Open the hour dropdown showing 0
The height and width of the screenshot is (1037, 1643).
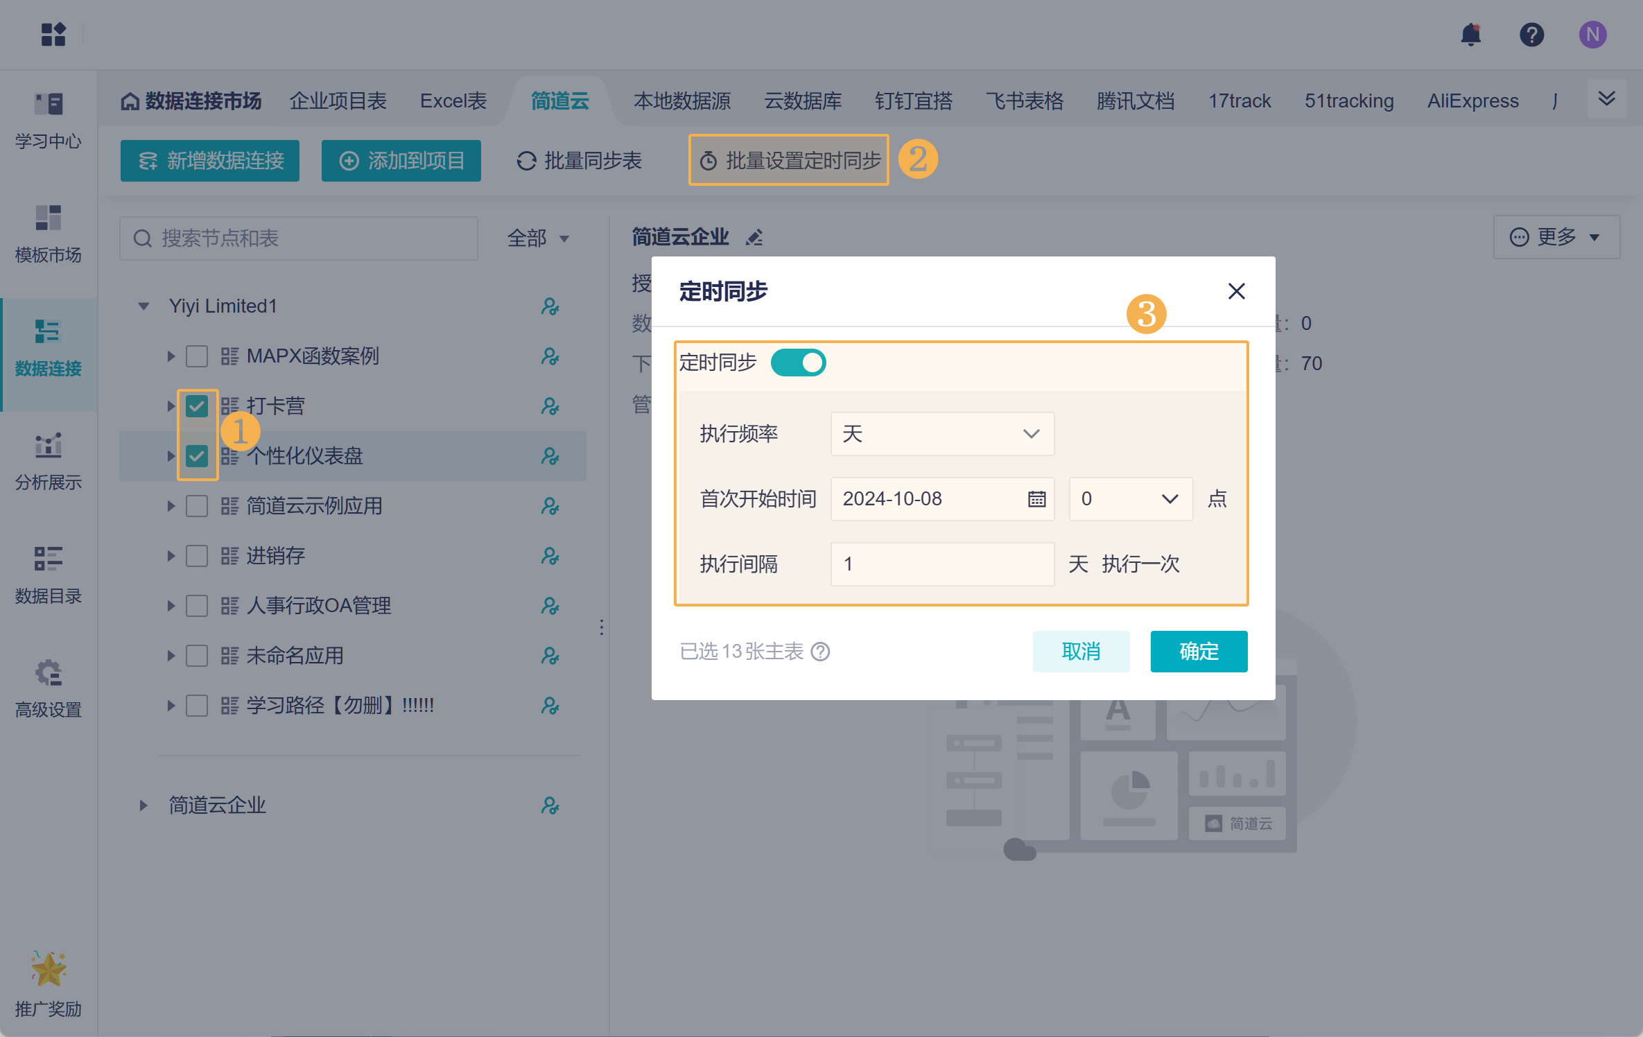pos(1129,499)
